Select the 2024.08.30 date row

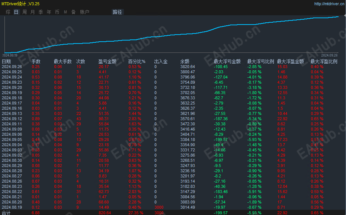[12, 160]
